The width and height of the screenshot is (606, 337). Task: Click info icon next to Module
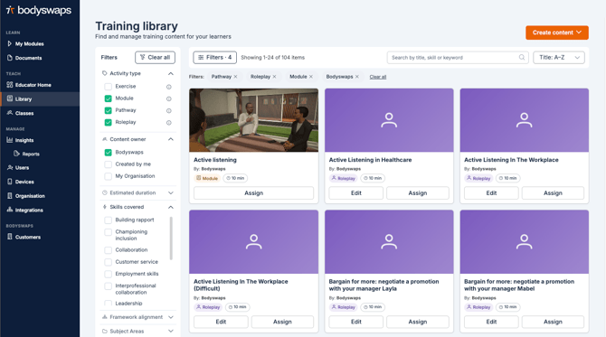point(169,98)
